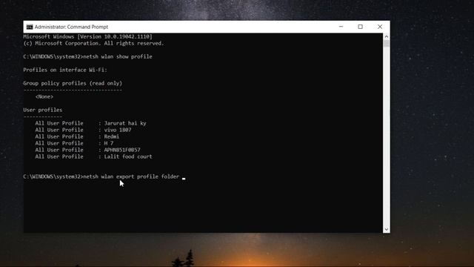This screenshot has height=267, width=474.
Task: Click the 'vivo 1807' profile name
Action: [x=118, y=130]
